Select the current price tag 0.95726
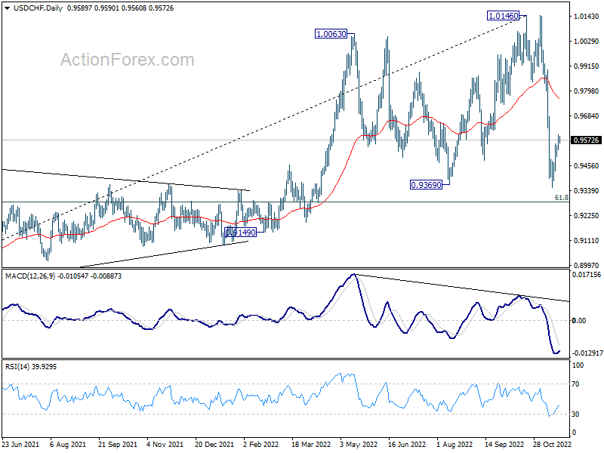This screenshot has height=453, width=604. [587, 140]
